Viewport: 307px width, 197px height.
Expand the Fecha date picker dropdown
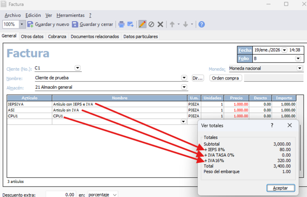284,50
